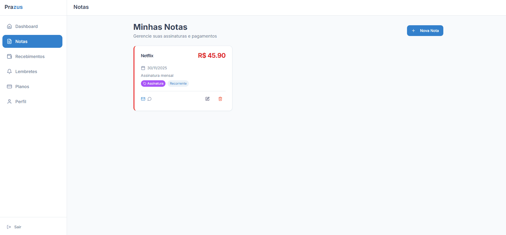Click the Perfil user icon
506x235 pixels.
coord(9,102)
